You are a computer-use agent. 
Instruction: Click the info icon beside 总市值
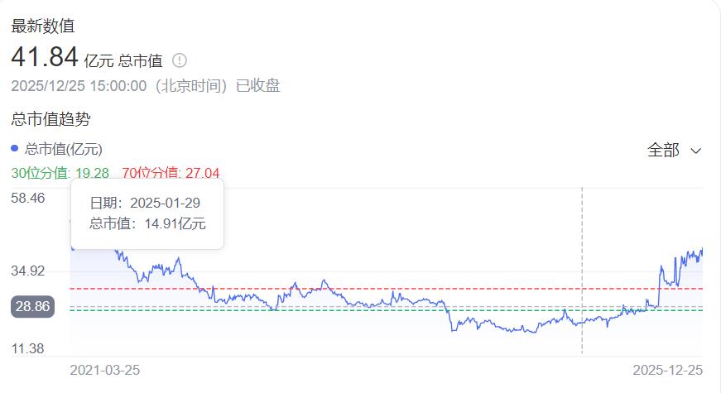pos(180,60)
